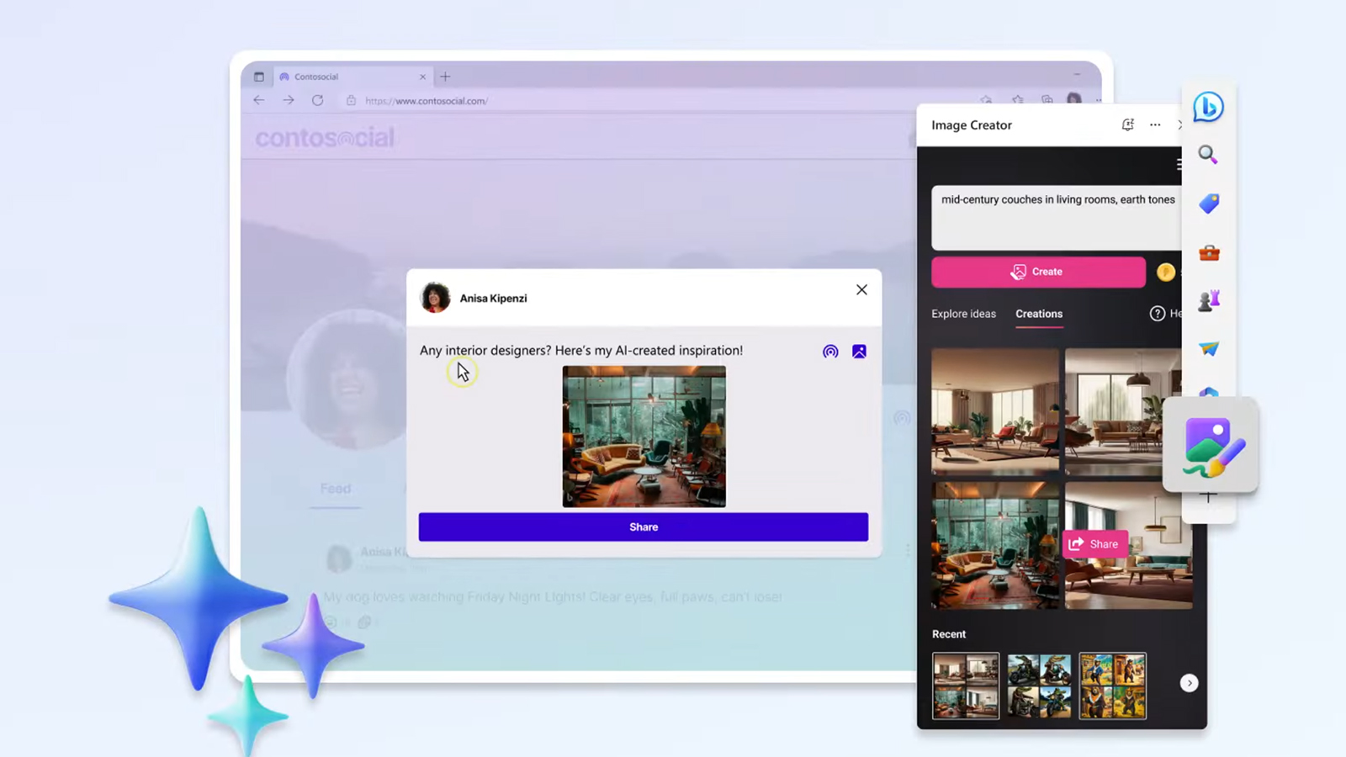Viewport: 1346px width, 757px height.
Task: Show next recent creations with arrow
Action: (1189, 683)
